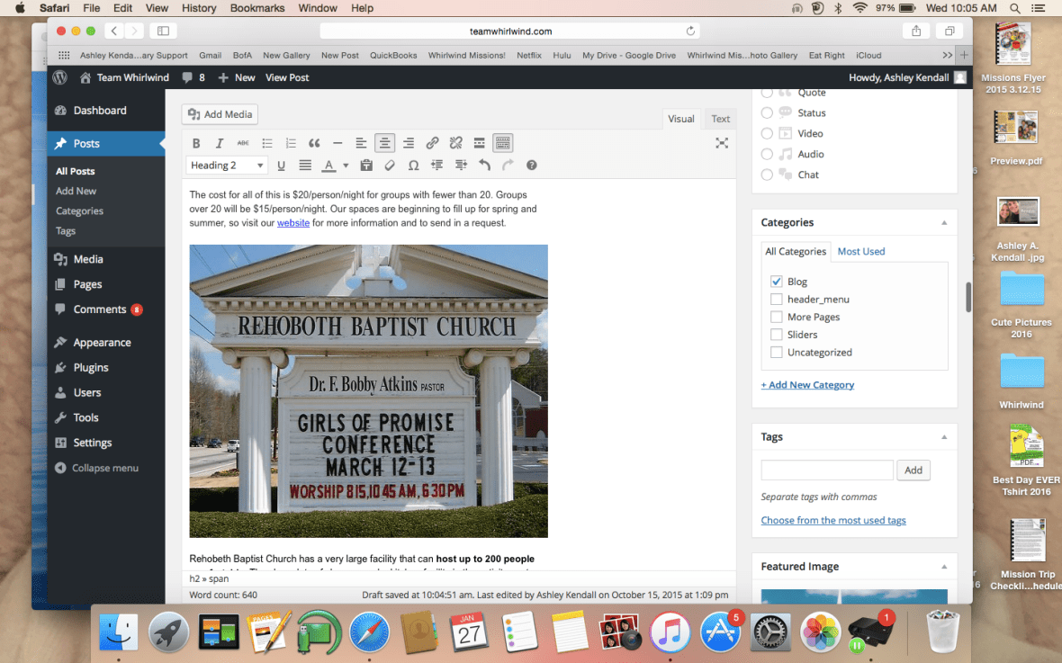This screenshot has width=1062, height=663.
Task: Open the Heading 2 paragraph format dropdown
Action: (x=227, y=166)
